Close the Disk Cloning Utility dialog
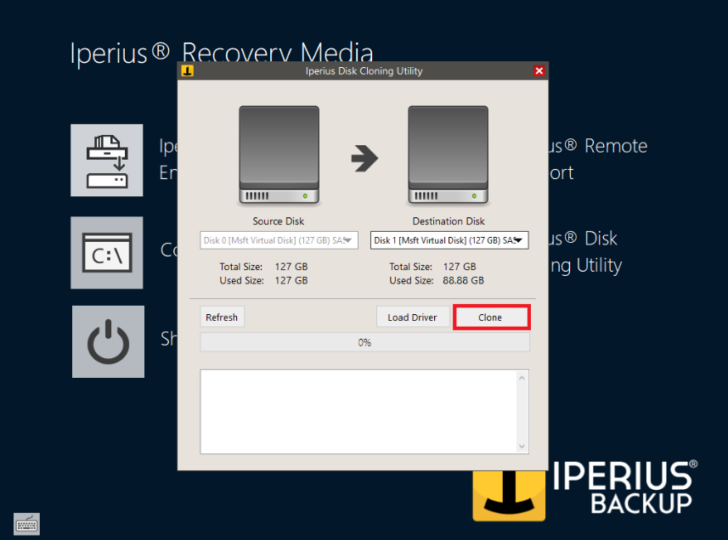728x540 pixels. point(539,70)
